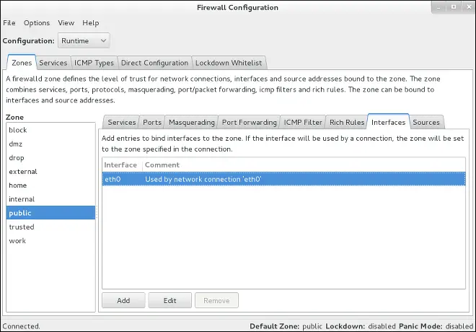Select the public zone
Screen dimensions: 476x332
pos(50,213)
